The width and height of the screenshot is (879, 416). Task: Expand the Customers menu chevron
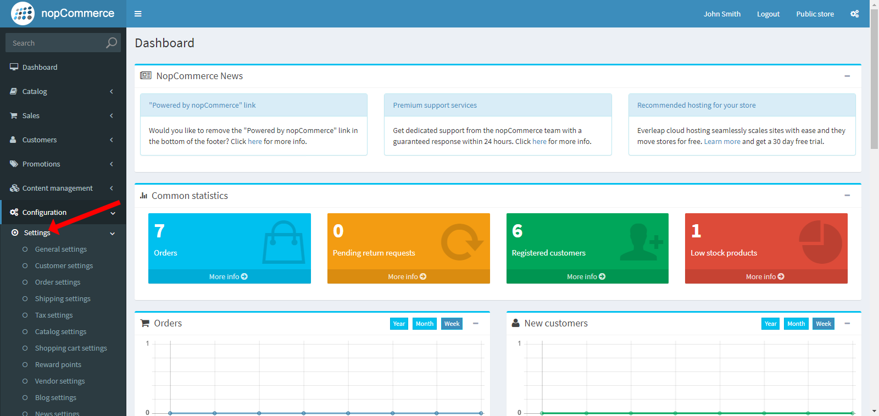112,140
